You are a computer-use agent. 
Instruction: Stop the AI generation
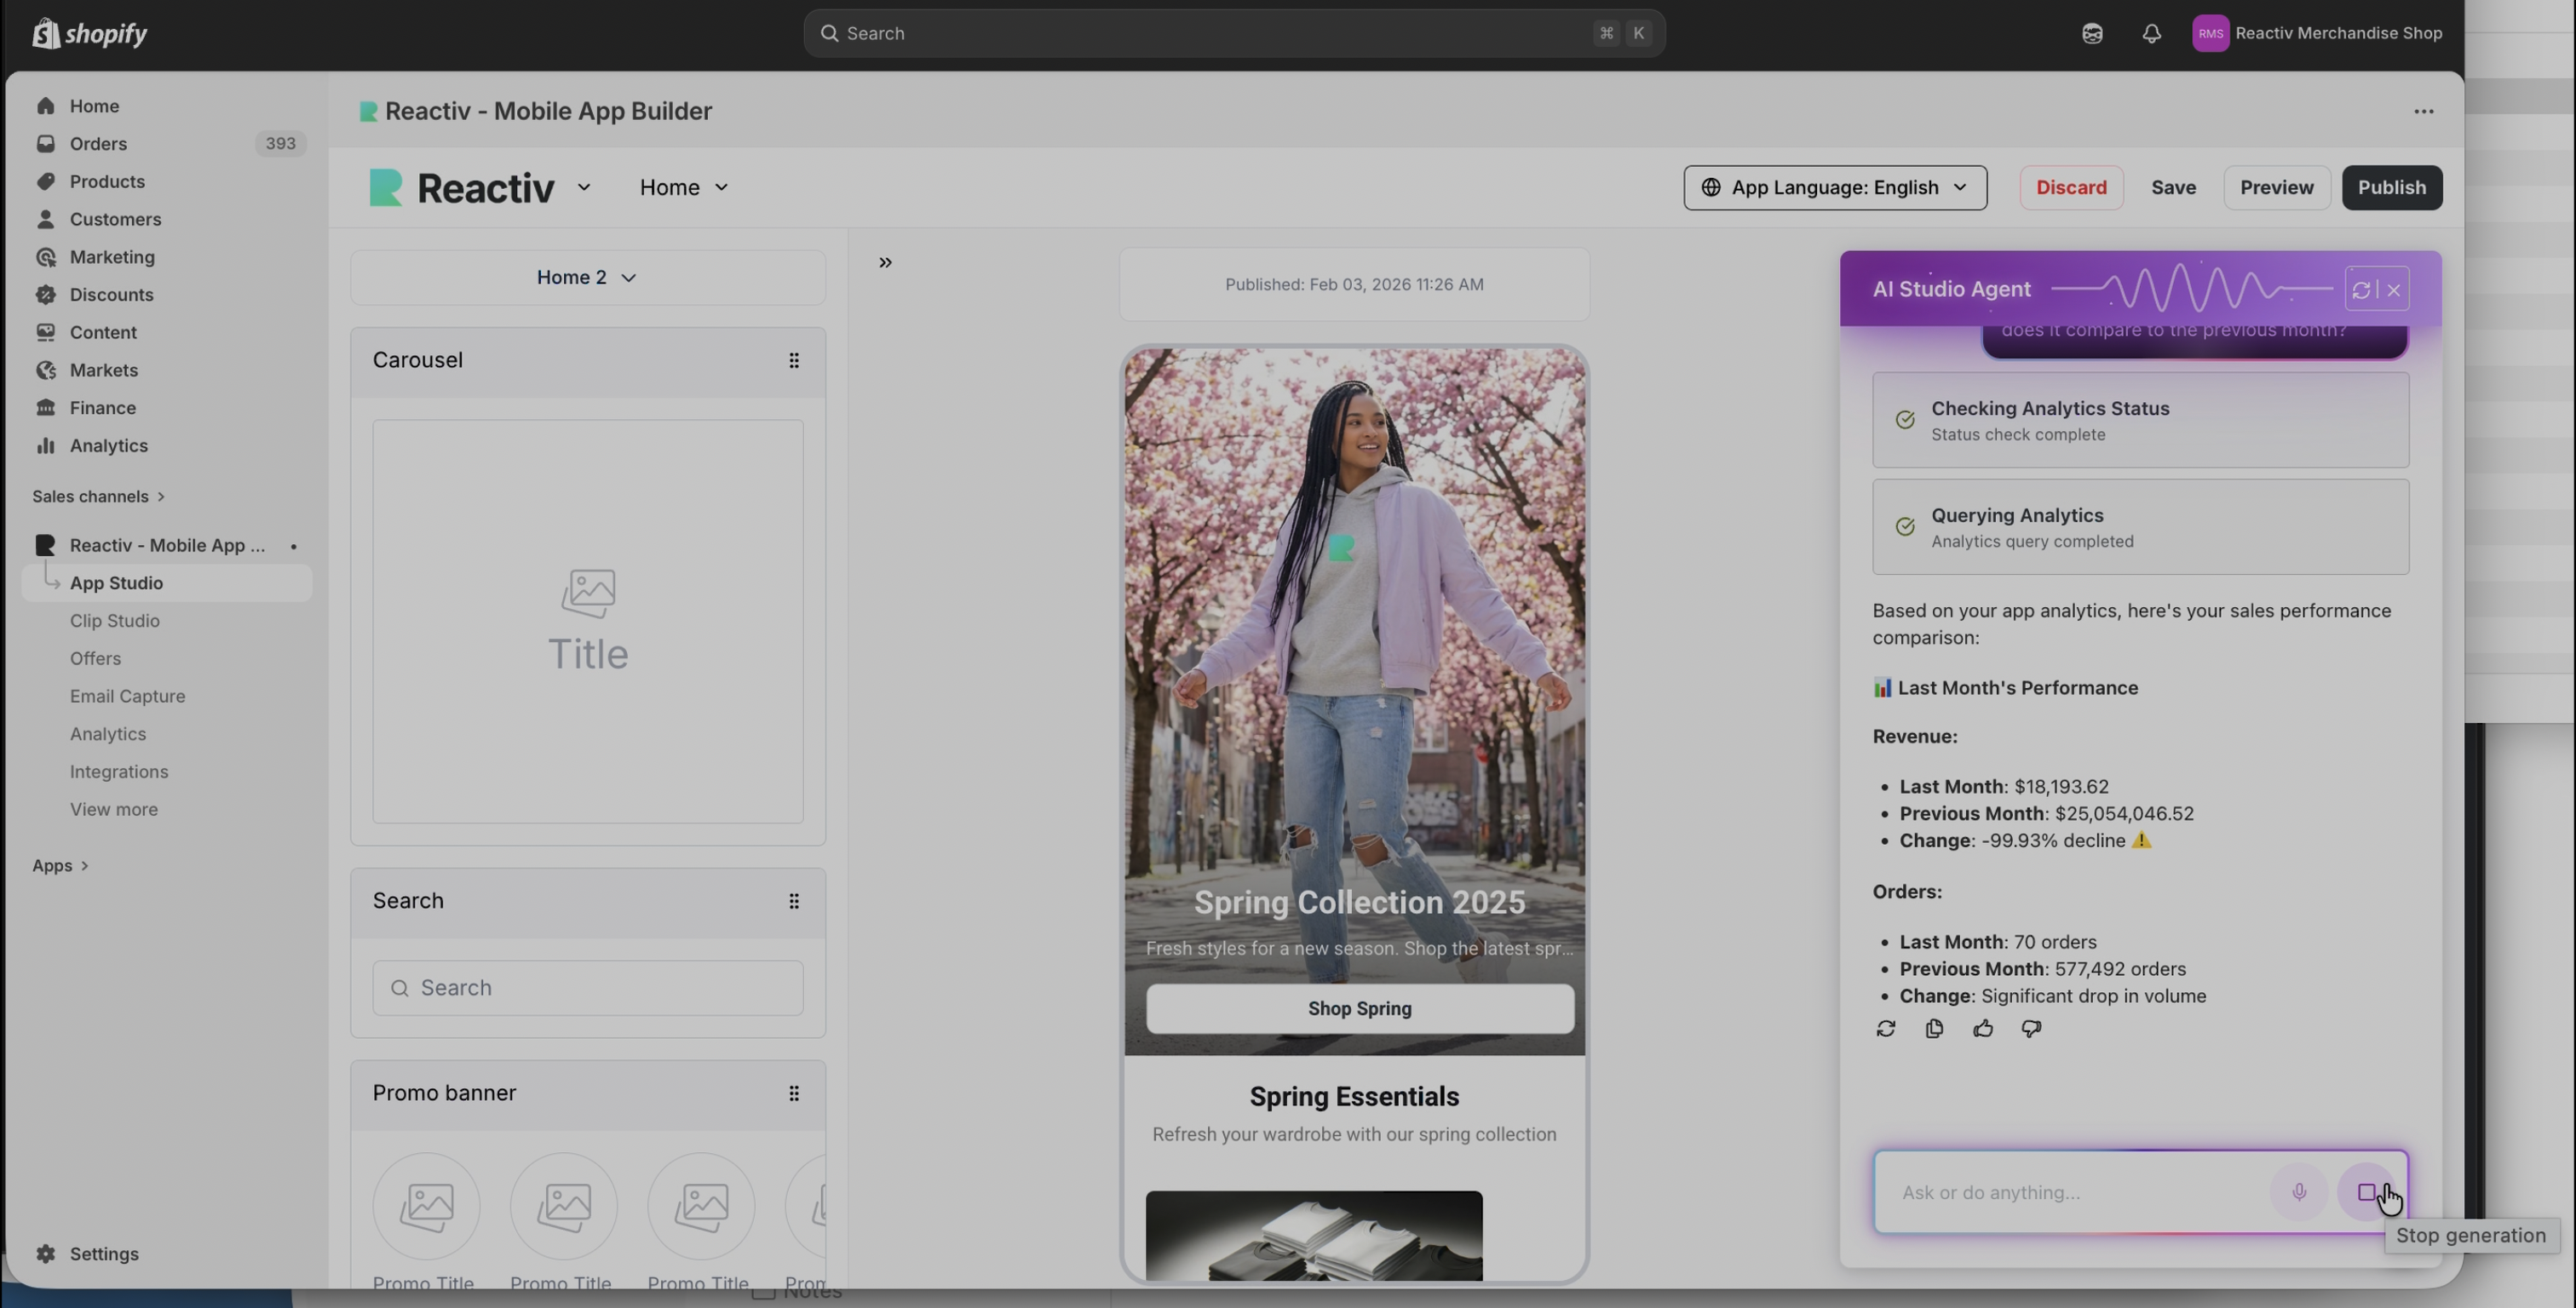(x=2367, y=1192)
